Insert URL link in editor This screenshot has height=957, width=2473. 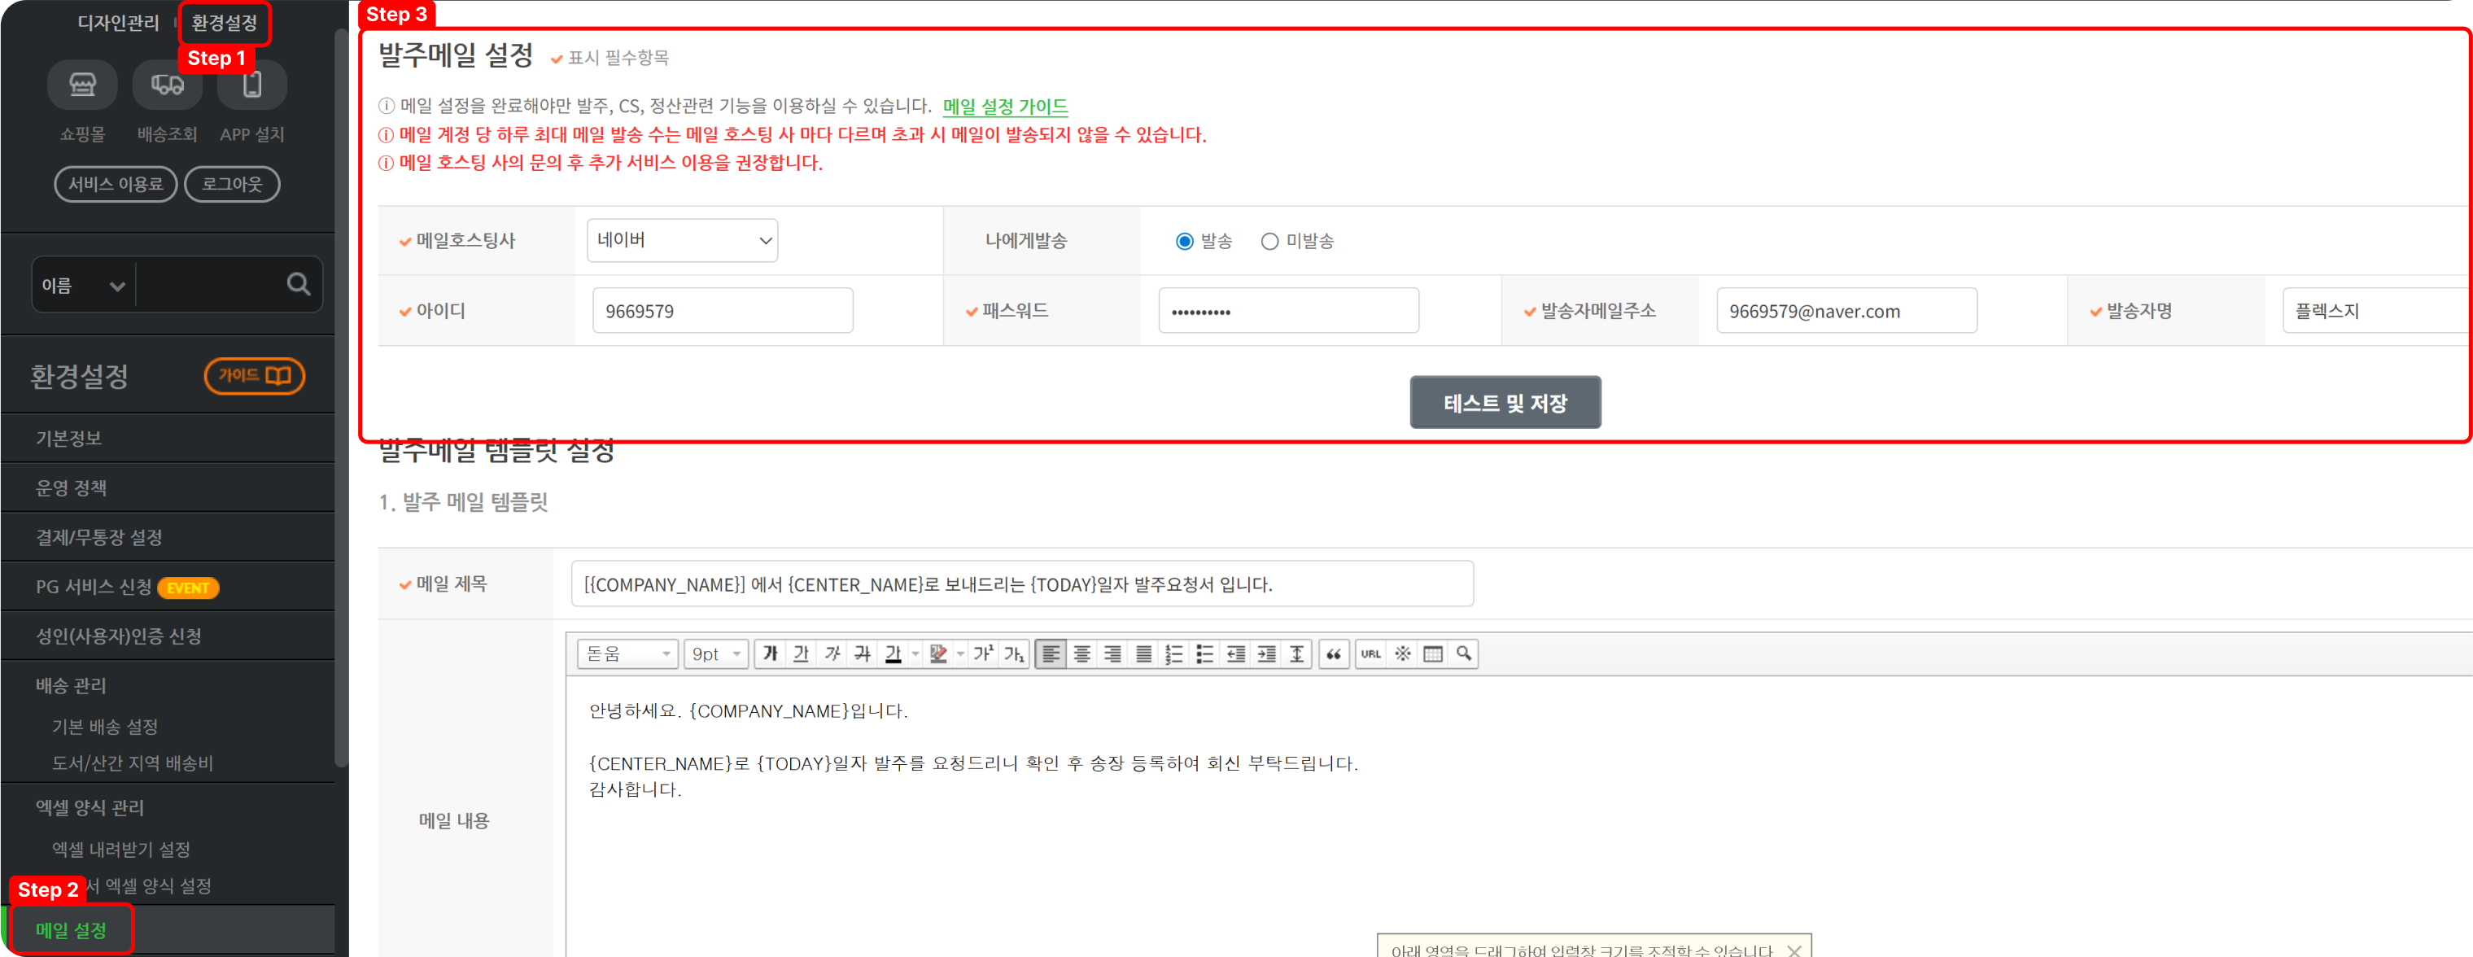pyautogui.click(x=1371, y=653)
